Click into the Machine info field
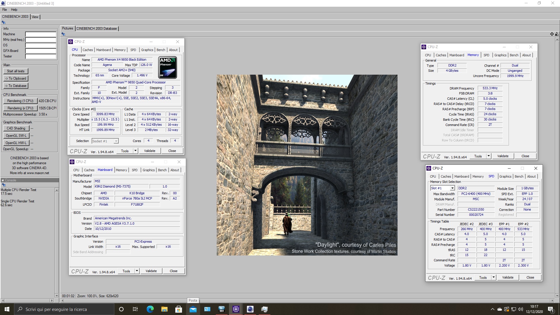 41,34
